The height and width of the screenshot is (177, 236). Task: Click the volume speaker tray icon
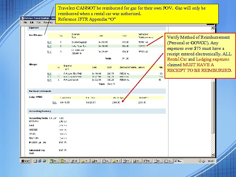[200, 161]
